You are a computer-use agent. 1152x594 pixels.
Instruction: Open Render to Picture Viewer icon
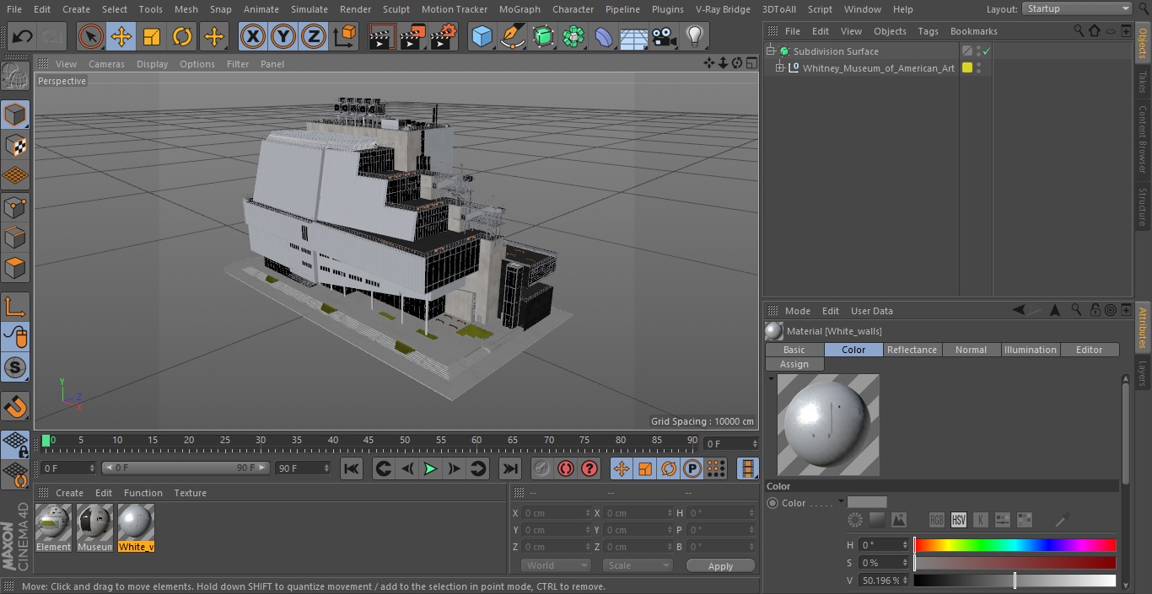click(x=412, y=36)
